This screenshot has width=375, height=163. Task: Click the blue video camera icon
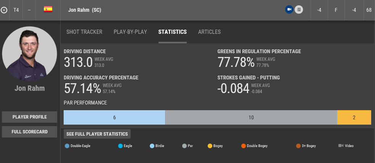click(x=289, y=9)
